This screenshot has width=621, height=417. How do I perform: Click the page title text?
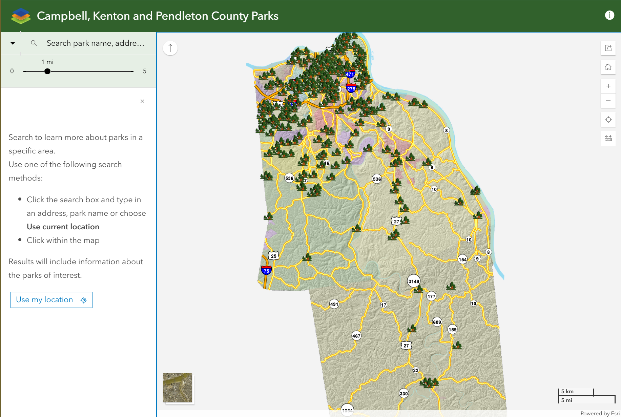pos(158,16)
